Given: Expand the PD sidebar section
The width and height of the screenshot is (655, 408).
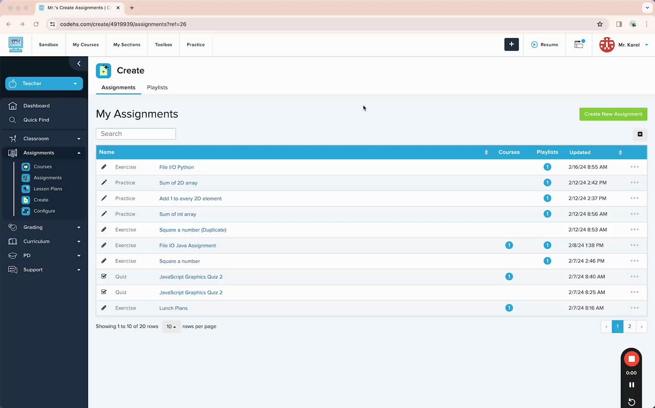Looking at the screenshot, I should pyautogui.click(x=44, y=255).
